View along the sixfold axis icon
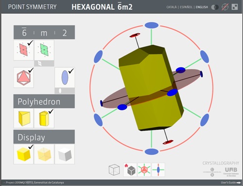Screen dimensions: 243x186 [x=144, y=169]
